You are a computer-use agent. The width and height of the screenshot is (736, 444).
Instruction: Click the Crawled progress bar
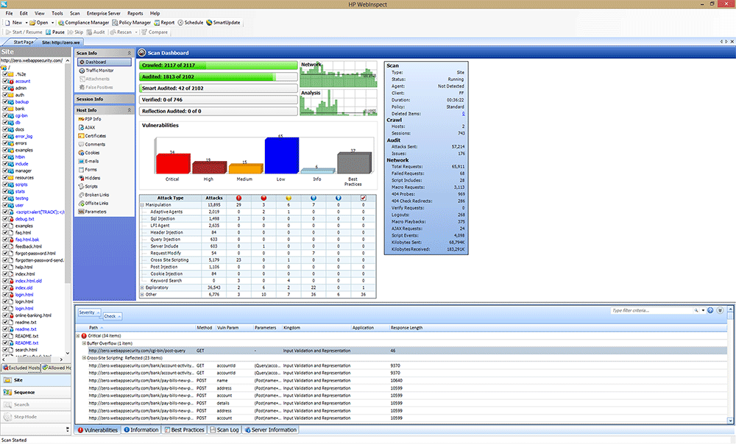[x=219, y=65]
